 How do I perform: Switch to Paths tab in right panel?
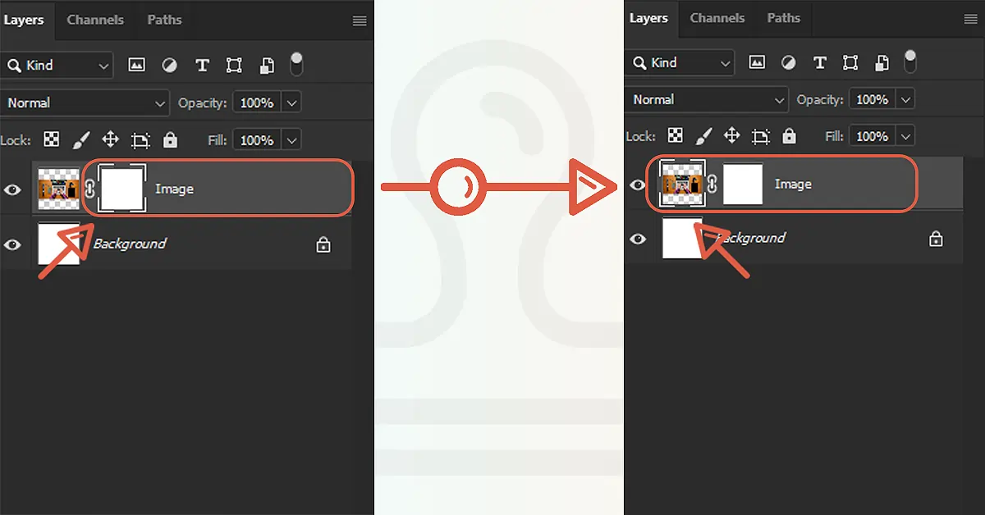click(784, 17)
